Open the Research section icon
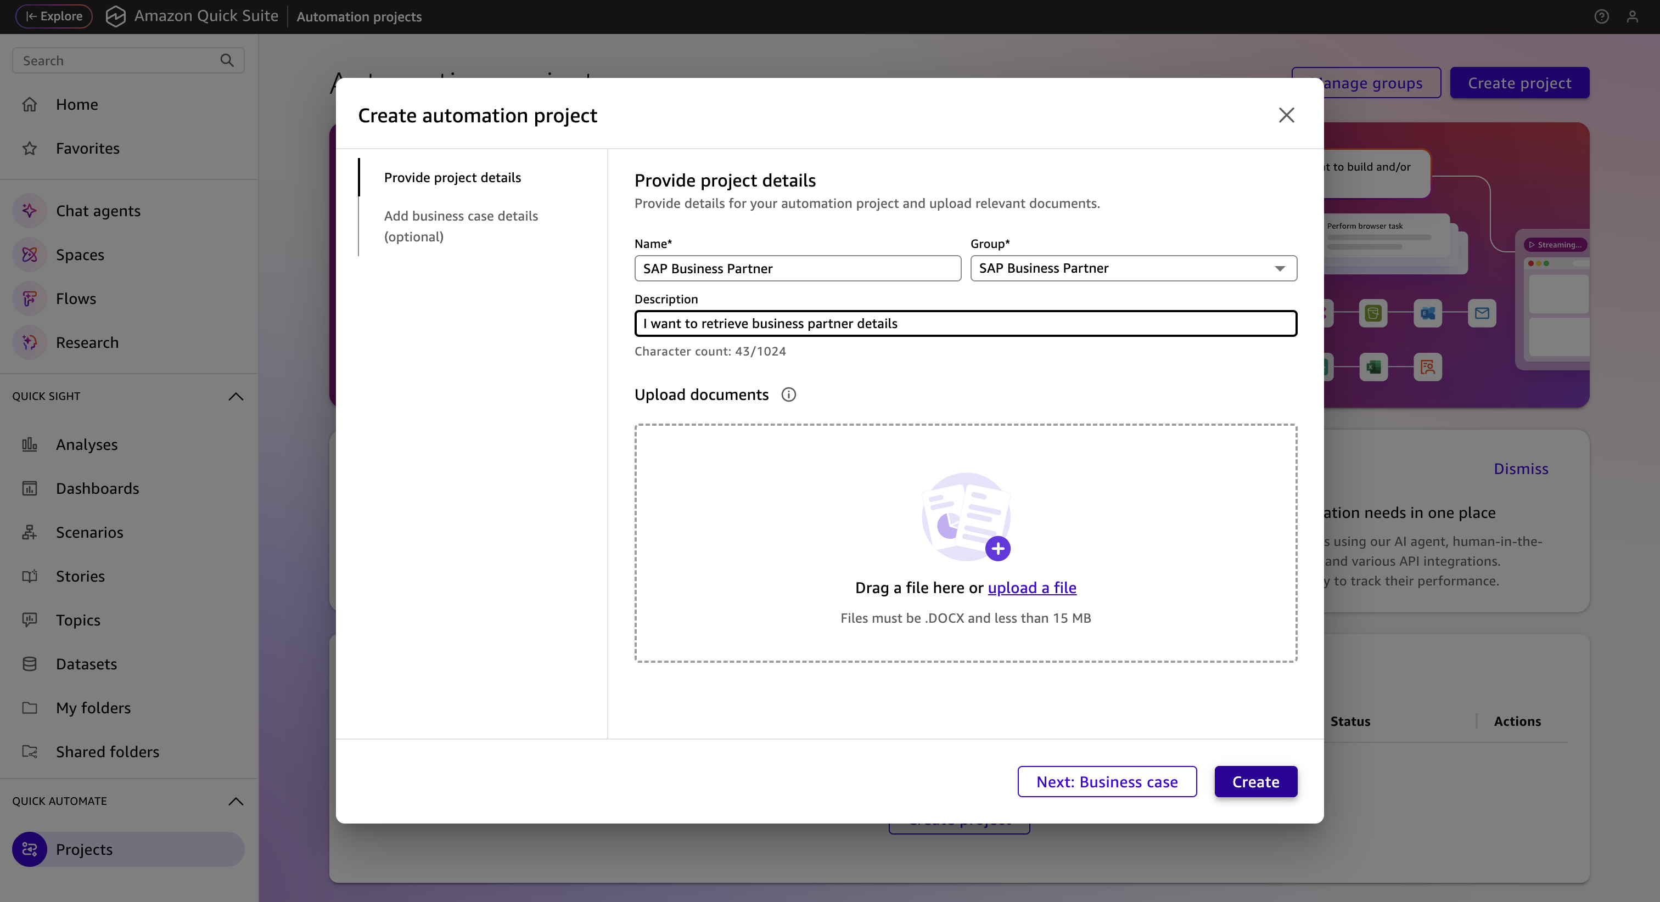The height and width of the screenshot is (902, 1660). (x=29, y=342)
